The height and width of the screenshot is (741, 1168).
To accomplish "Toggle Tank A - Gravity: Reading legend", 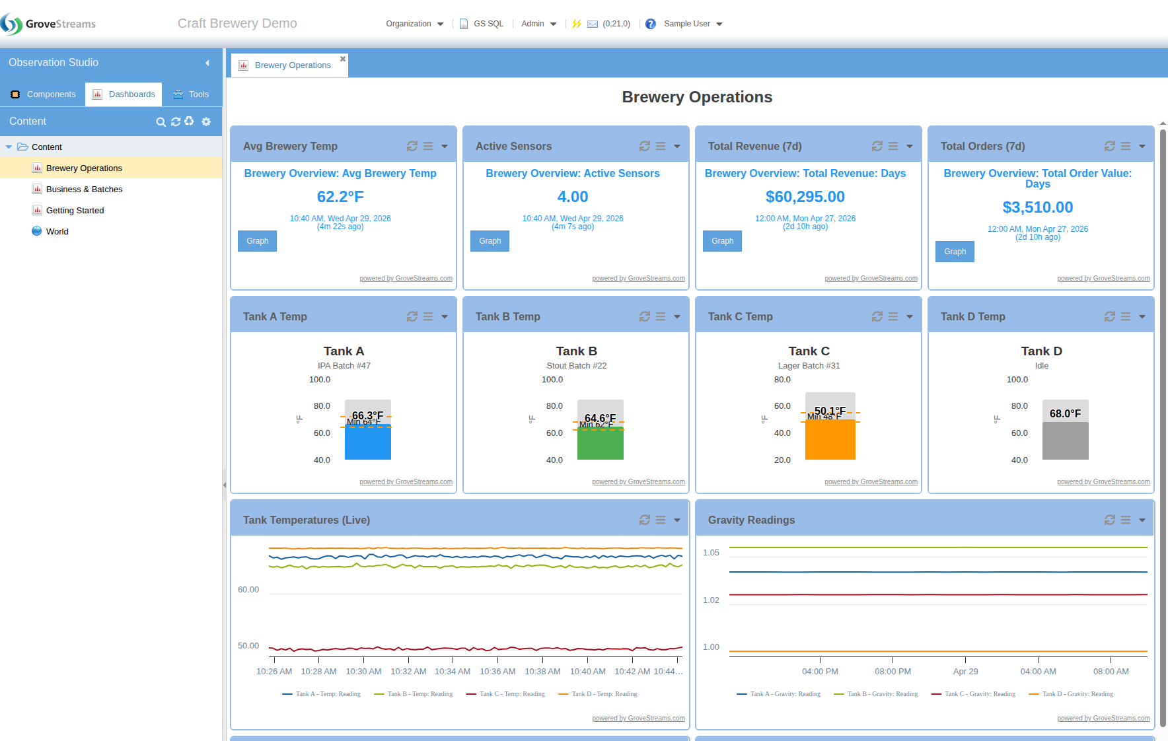I will (778, 694).
